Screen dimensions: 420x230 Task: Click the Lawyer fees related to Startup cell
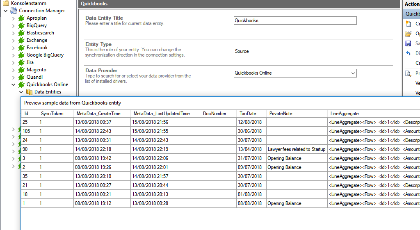[x=296, y=149]
